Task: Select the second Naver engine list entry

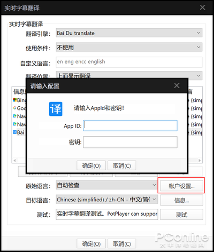Action: 19,124
